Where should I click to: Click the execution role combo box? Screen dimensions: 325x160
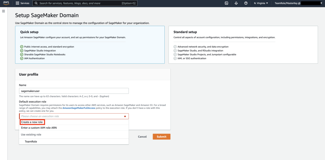[x=74, y=116]
